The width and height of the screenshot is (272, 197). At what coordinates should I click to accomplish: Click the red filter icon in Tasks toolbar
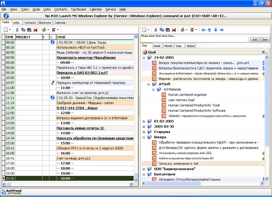tap(53, 30)
